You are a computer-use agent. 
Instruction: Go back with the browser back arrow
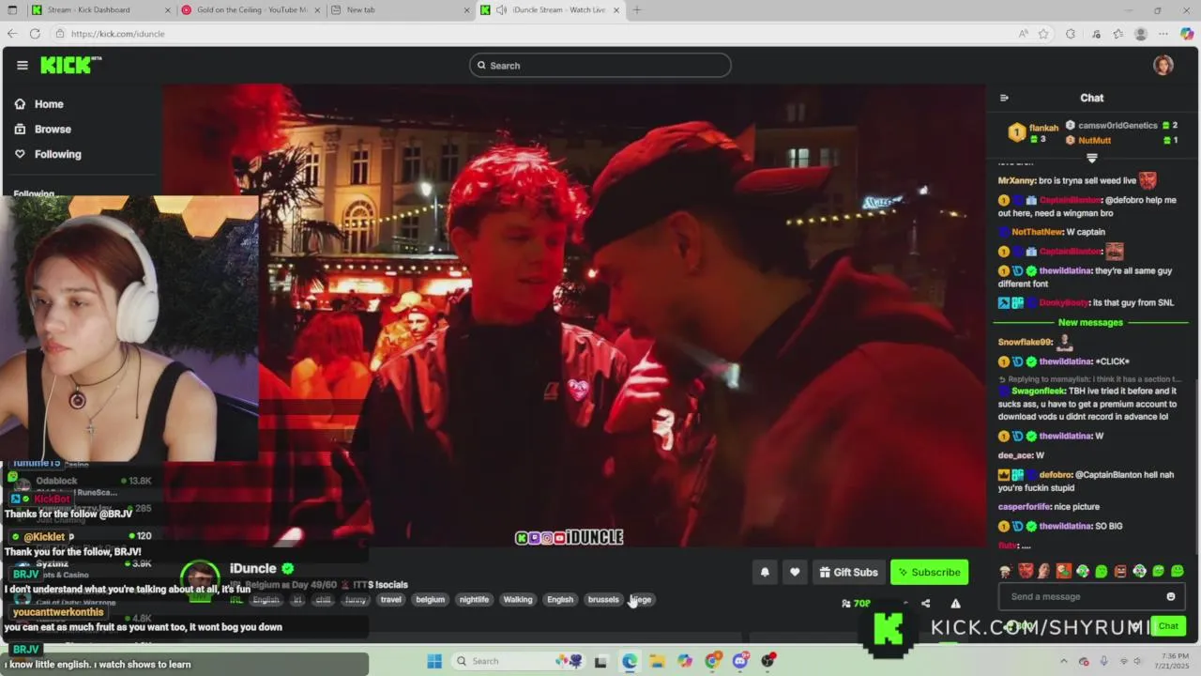tap(11, 34)
